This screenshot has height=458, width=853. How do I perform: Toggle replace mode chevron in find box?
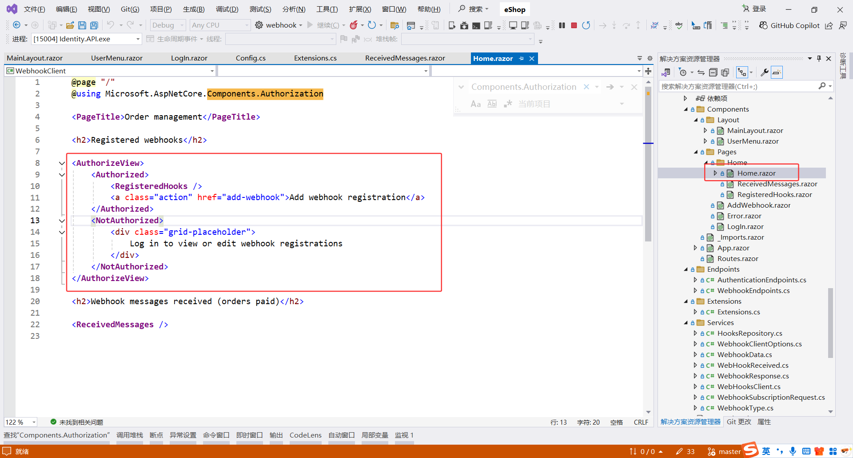(x=461, y=87)
